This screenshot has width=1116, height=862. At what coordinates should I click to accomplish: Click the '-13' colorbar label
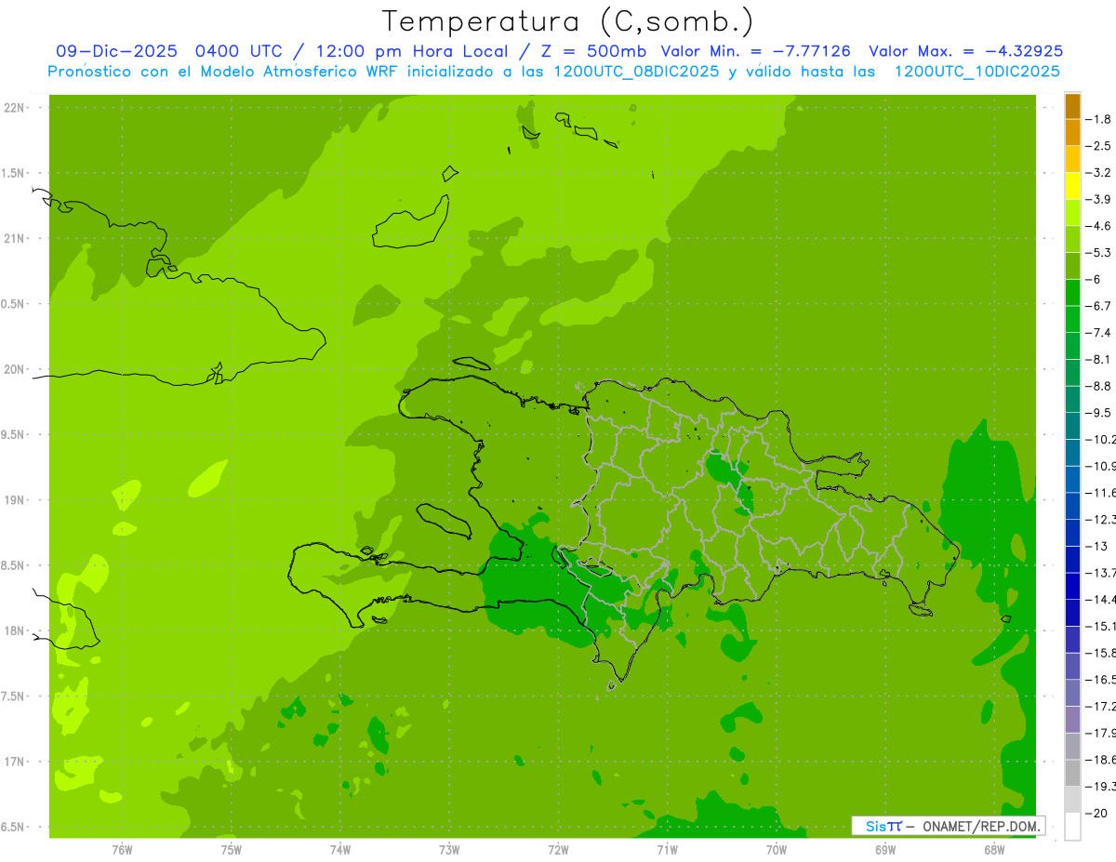tap(1096, 546)
